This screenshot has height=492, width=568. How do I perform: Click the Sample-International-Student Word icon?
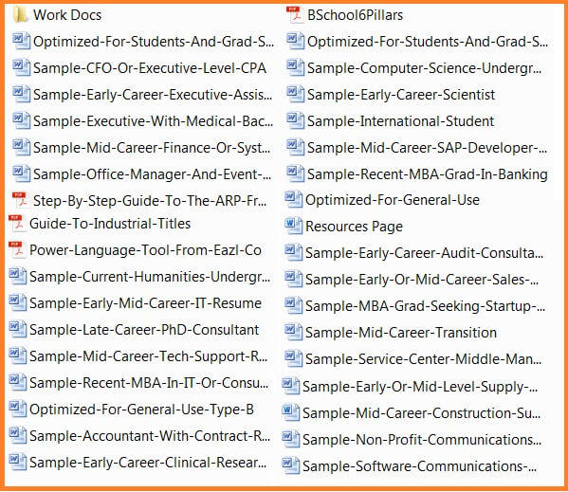click(295, 121)
